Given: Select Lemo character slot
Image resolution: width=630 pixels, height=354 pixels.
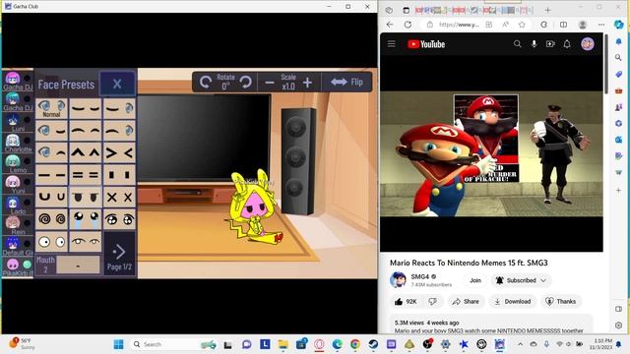Looking at the screenshot, I should coord(13,163).
